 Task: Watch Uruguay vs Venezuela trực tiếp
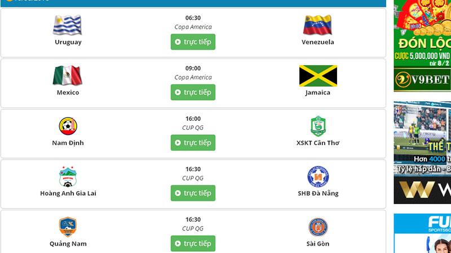[193, 42]
